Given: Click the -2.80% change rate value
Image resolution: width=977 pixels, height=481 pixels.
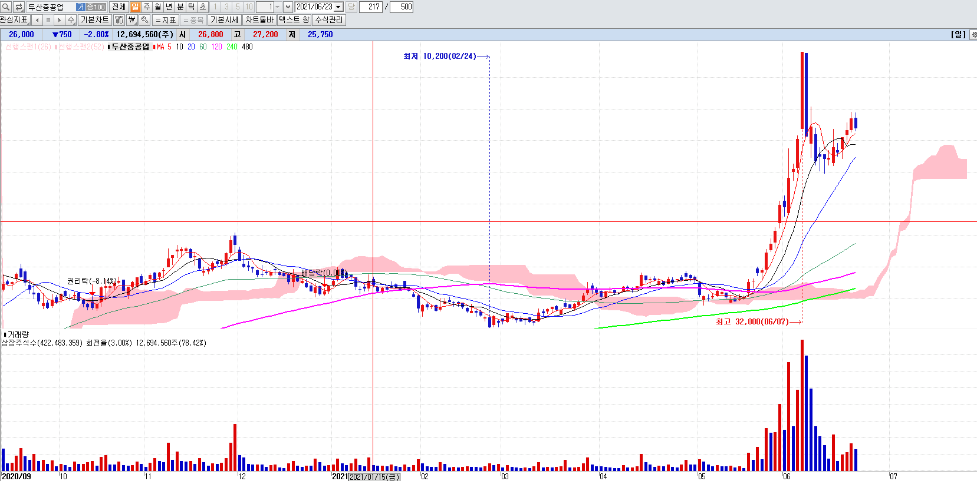Looking at the screenshot, I should tap(96, 35).
